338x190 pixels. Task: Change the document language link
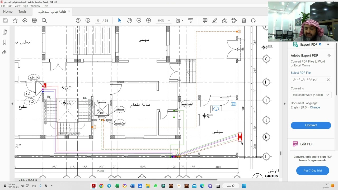pyautogui.click(x=315, y=107)
